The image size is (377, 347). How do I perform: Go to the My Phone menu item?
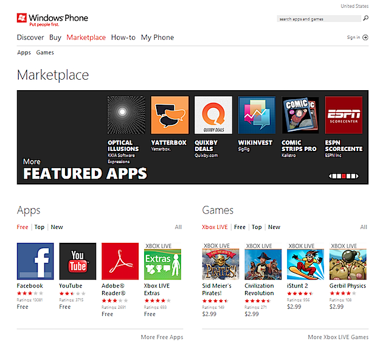pos(157,37)
